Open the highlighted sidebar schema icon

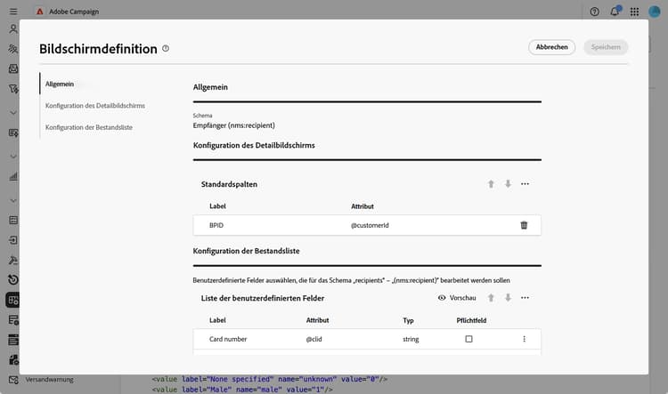[12, 300]
